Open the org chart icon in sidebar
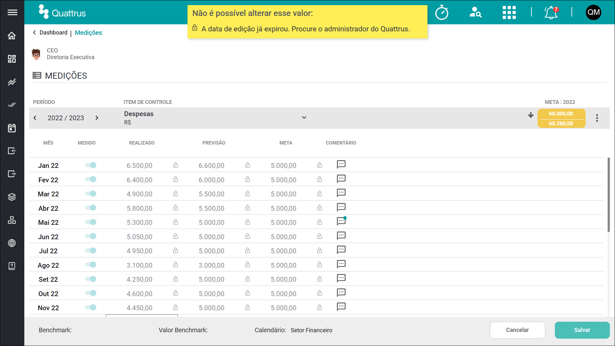 pyautogui.click(x=12, y=220)
